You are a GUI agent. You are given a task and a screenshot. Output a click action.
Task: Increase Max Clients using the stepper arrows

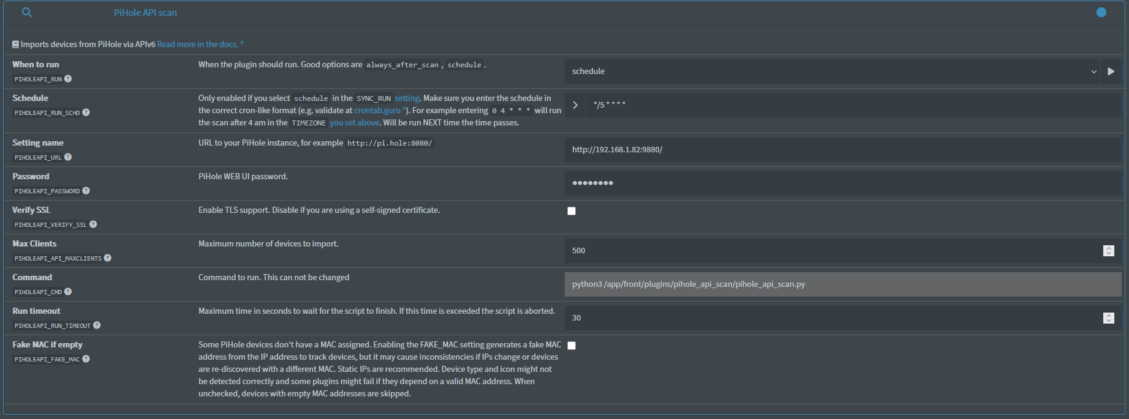tap(1109, 248)
